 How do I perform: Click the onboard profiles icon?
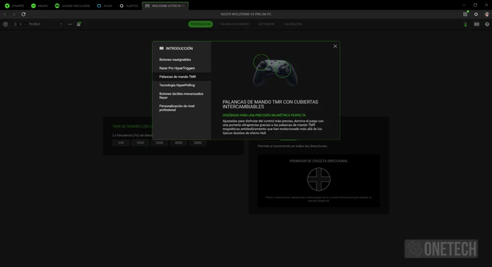[x=5, y=24]
